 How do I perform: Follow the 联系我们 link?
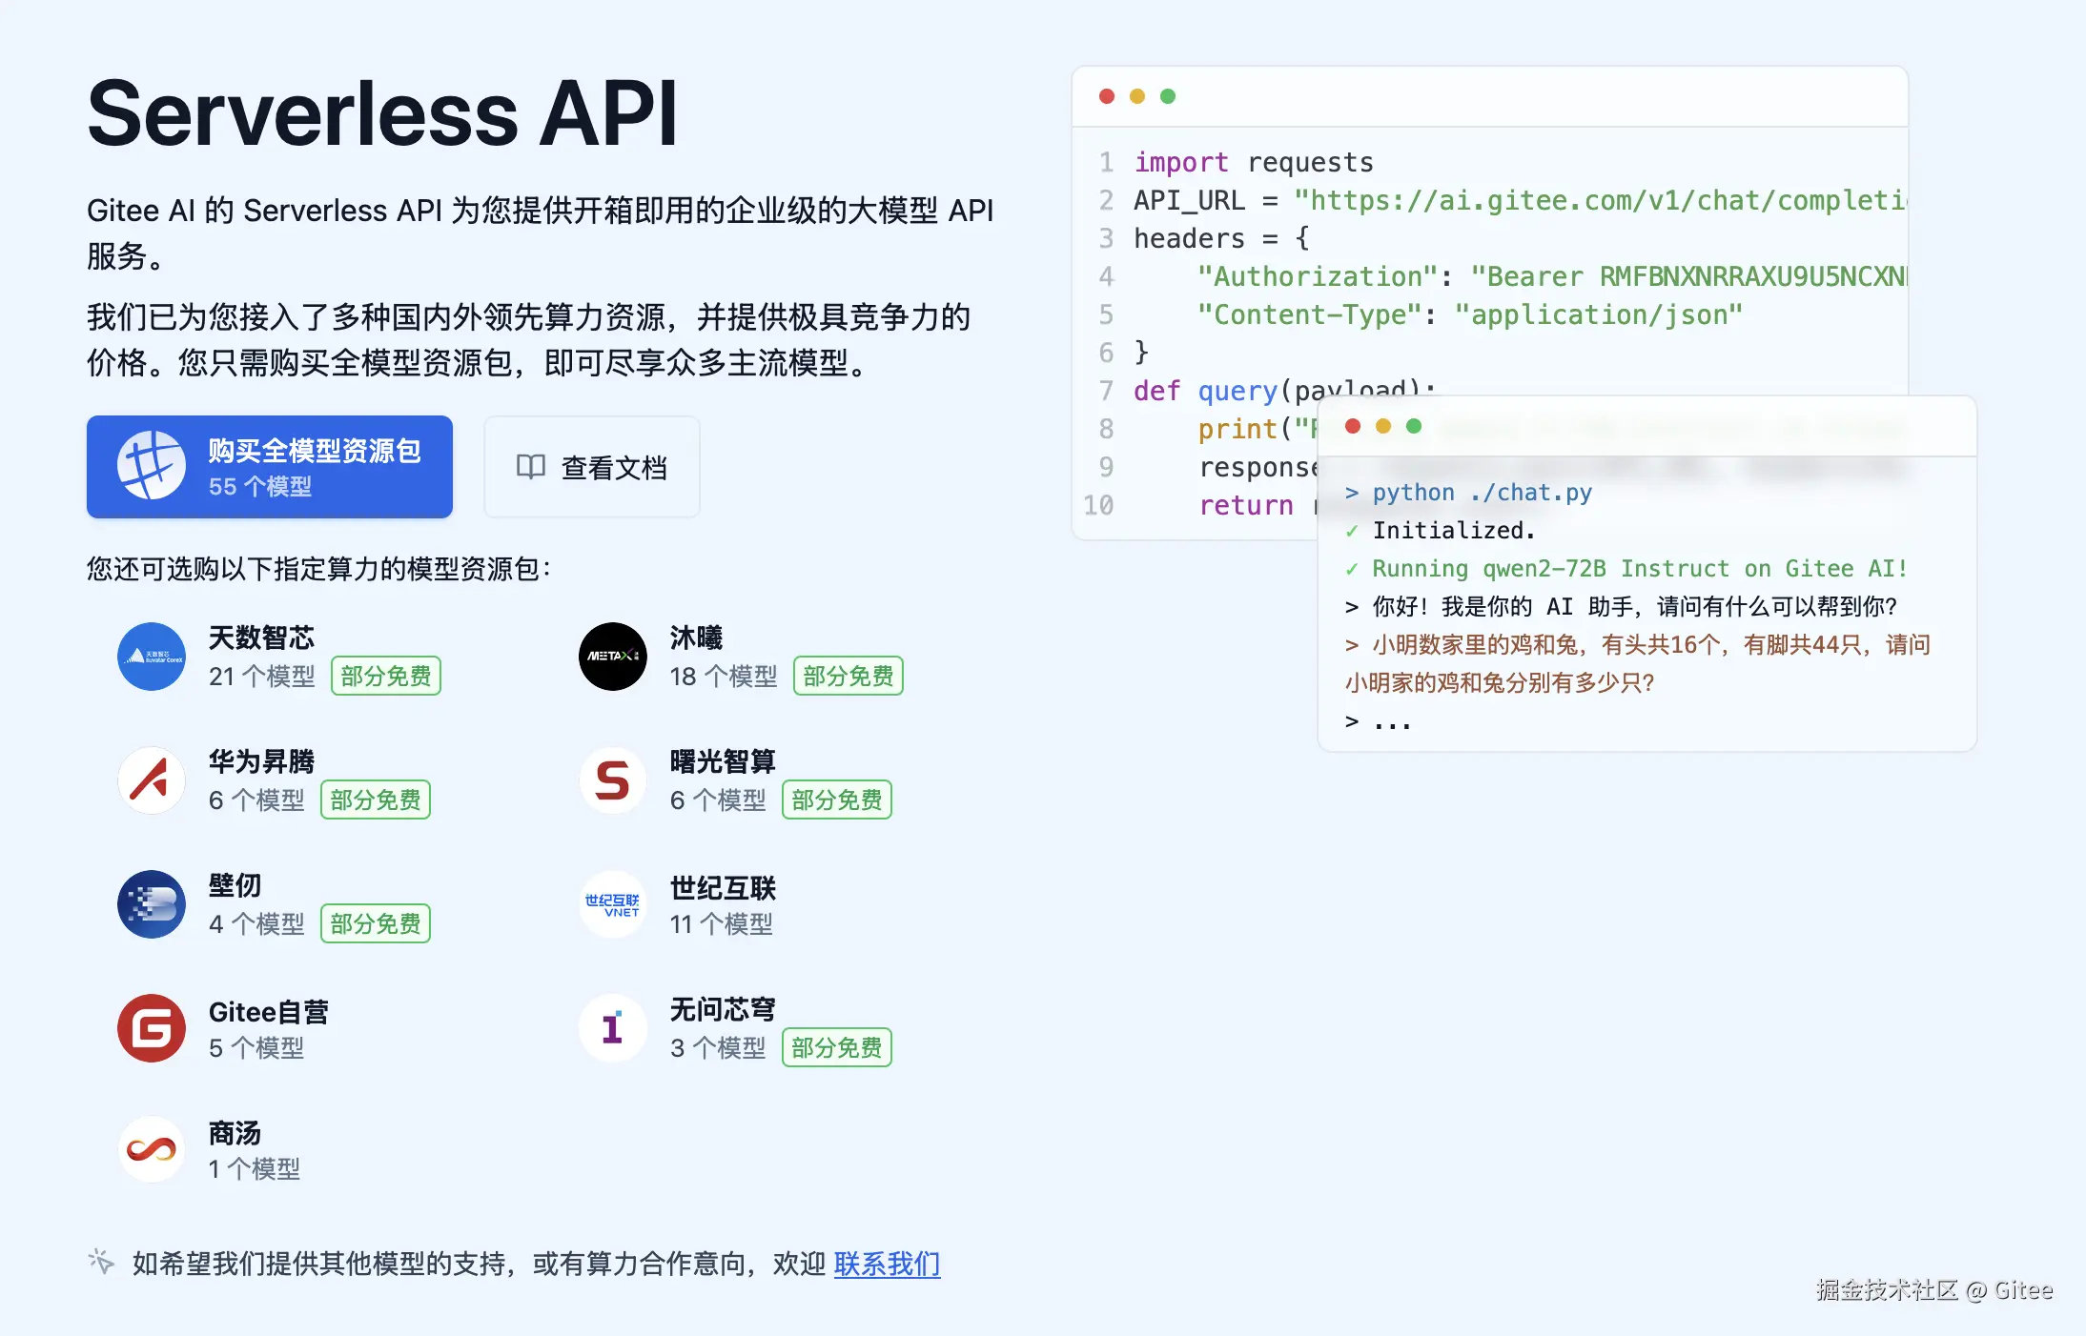click(x=887, y=1264)
